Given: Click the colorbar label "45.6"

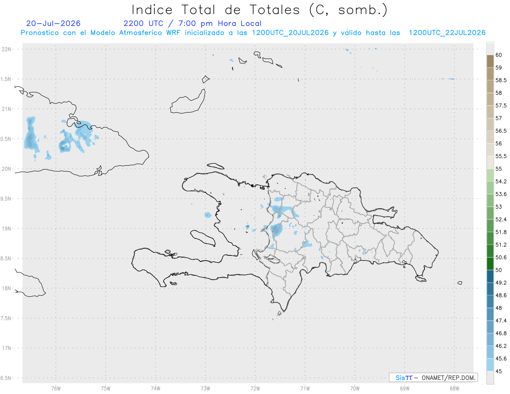Looking at the screenshot, I should coord(501,358).
